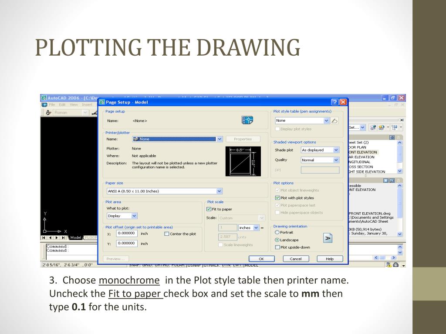This screenshot has width=446, height=334.
Task: Select LONGITUDINAL sheet in sheet list
Action: [359, 162]
